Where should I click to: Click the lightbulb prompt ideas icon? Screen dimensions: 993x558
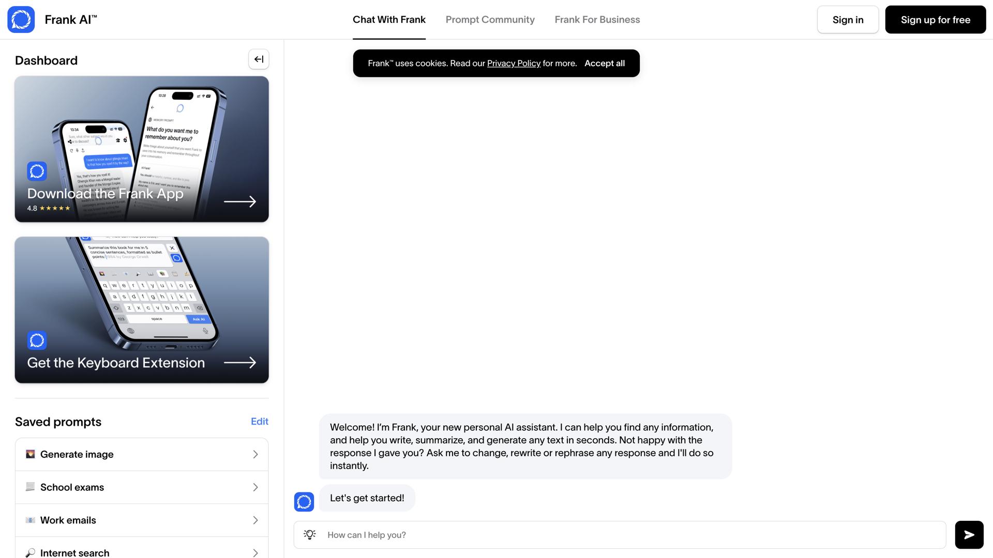pyautogui.click(x=309, y=535)
